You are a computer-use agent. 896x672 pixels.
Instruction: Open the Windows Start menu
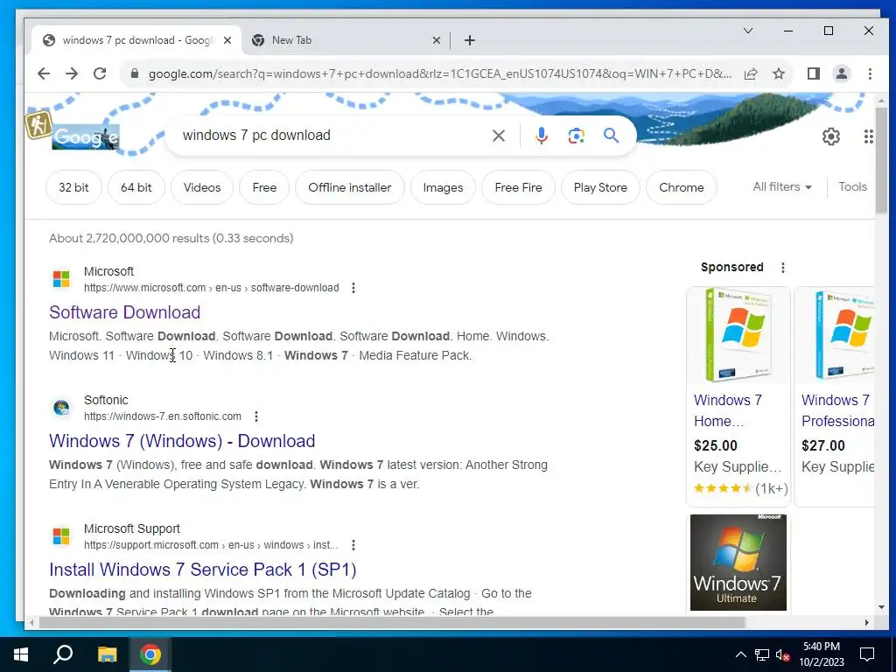click(21, 654)
